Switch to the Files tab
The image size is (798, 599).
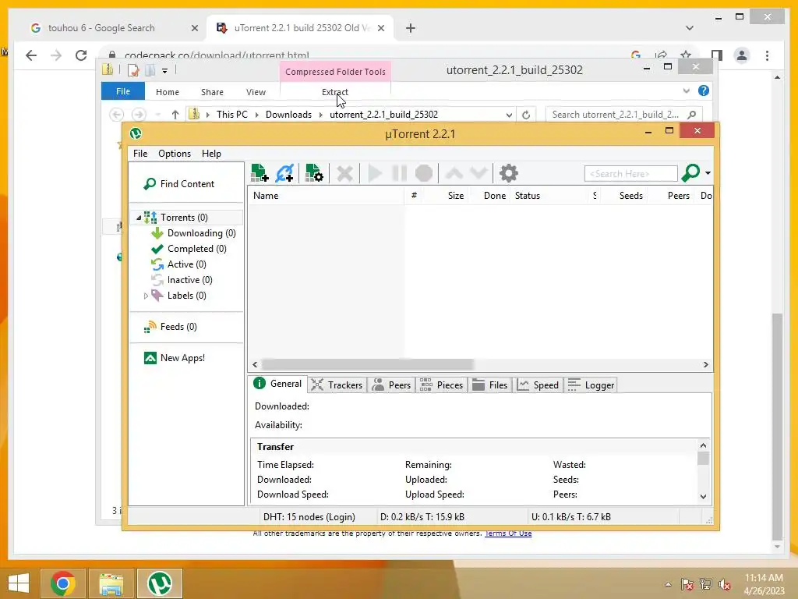click(x=490, y=385)
